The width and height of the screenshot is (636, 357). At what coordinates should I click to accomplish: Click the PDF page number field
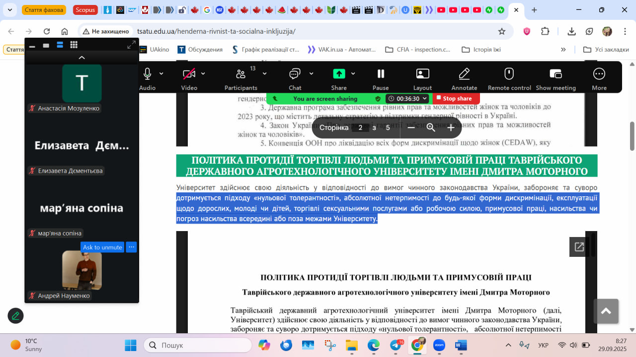[360, 127]
